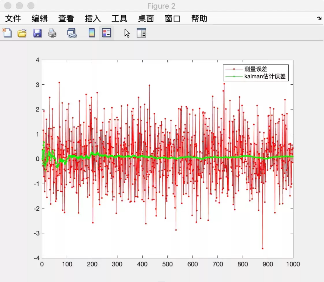Screen dimensions: 324x282
Task: Expand the toolbar overflow arrow at right
Action: pos(319,18)
